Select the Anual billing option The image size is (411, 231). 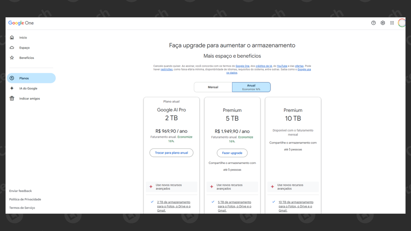[x=251, y=87]
